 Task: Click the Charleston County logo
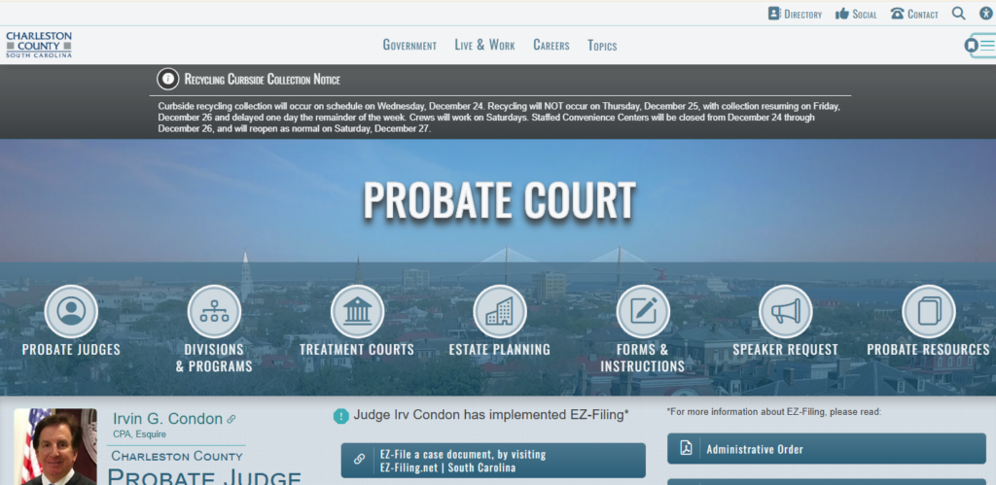pos(39,45)
